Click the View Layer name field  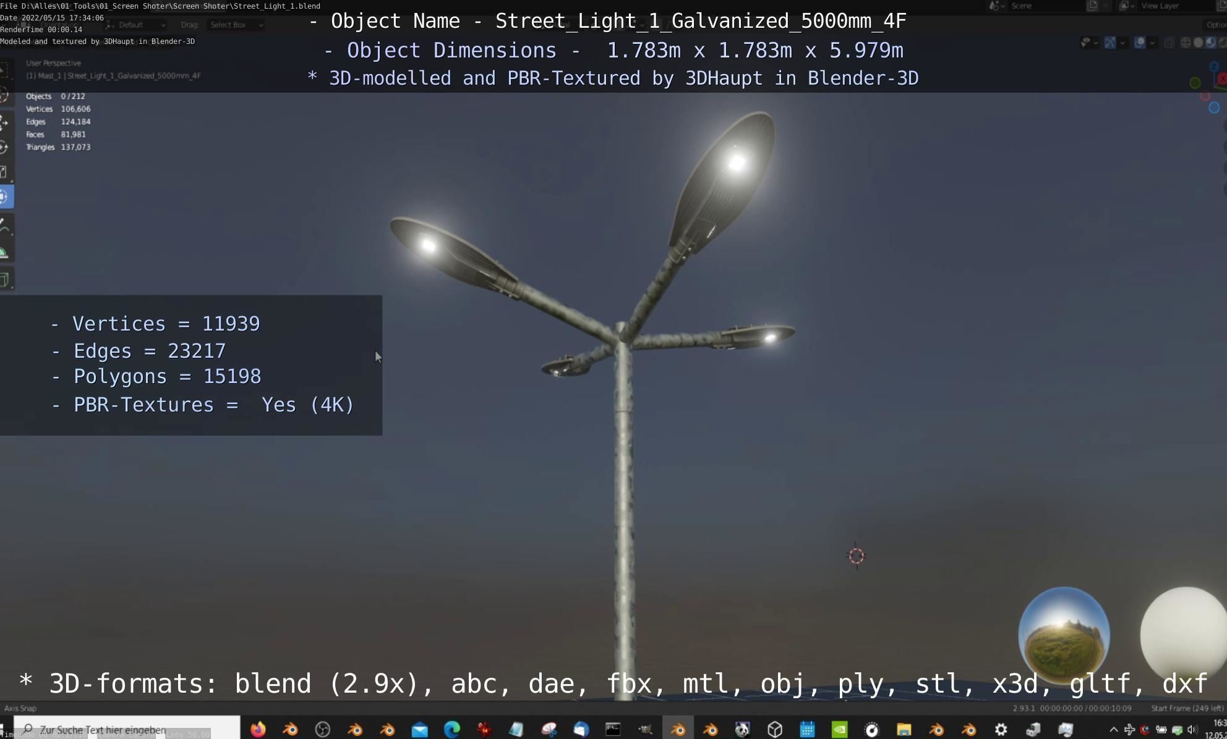coord(1175,6)
